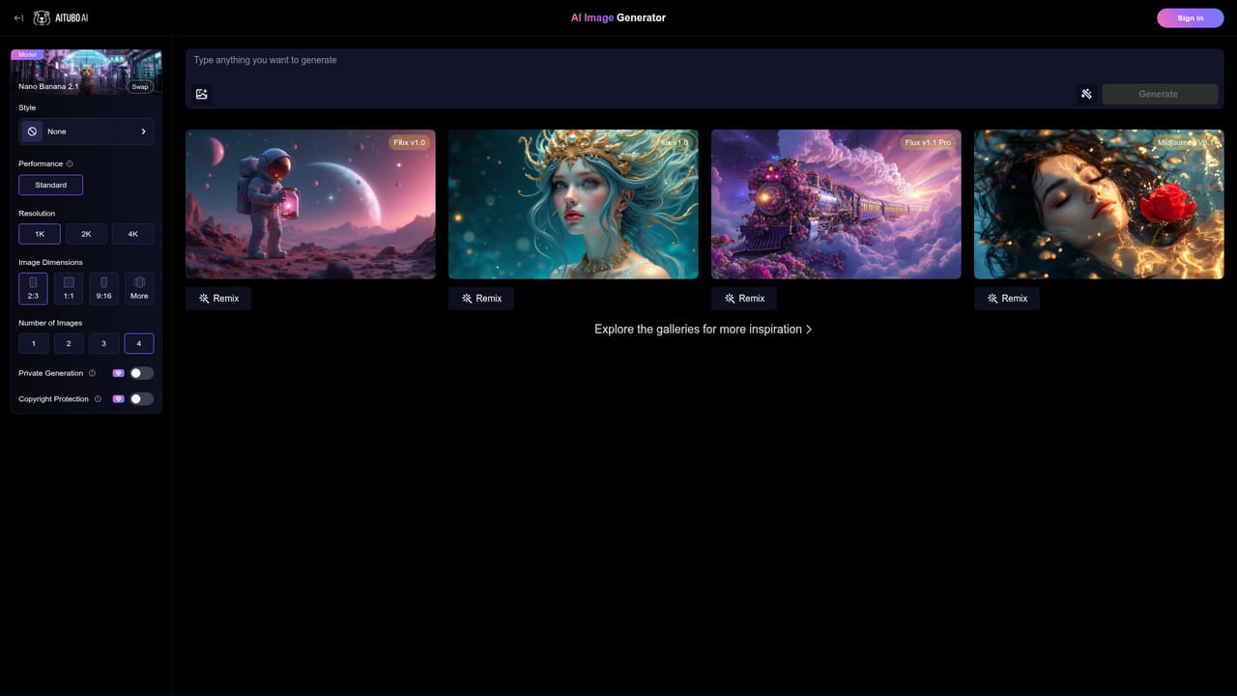
Task: Enable the Copyright Protection switch
Action: coord(141,399)
